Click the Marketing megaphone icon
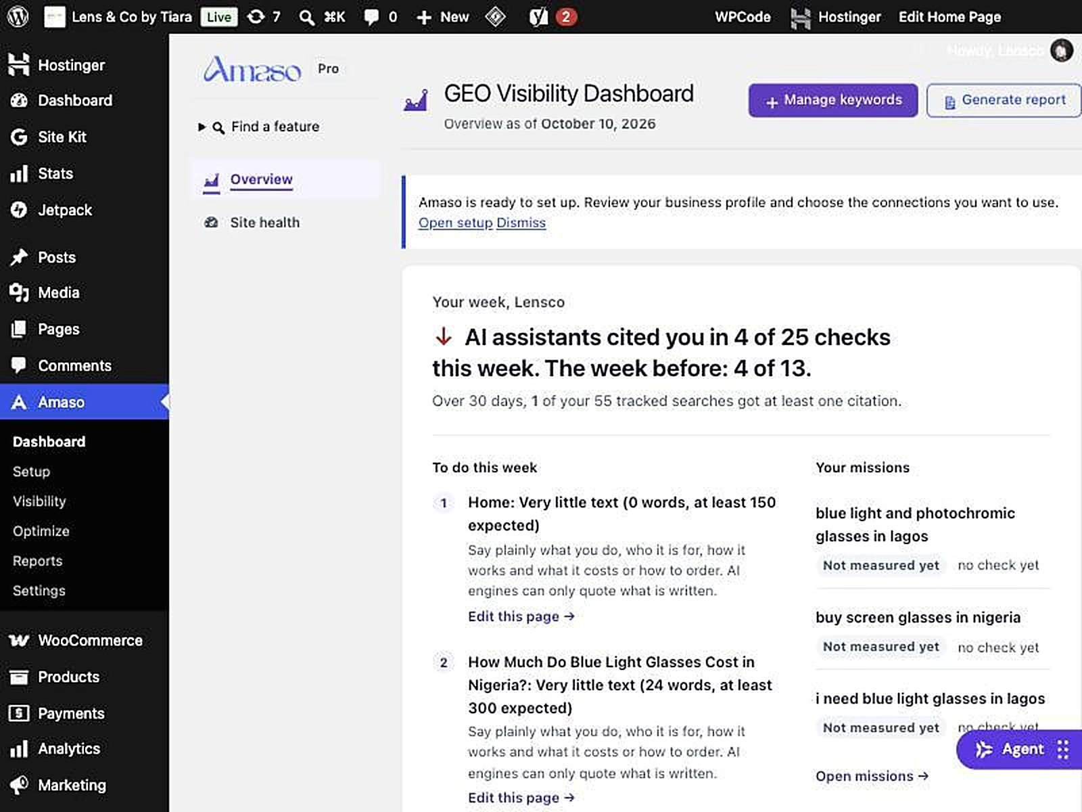The width and height of the screenshot is (1082, 812). [x=19, y=785]
